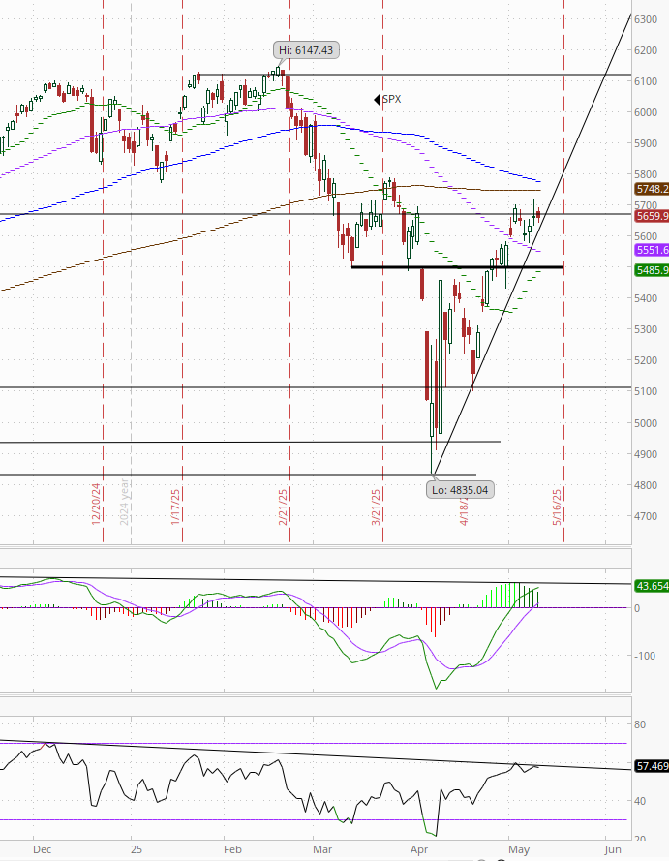Click the 40 tick on RSI axis
The width and height of the screenshot is (669, 861).
pos(640,801)
